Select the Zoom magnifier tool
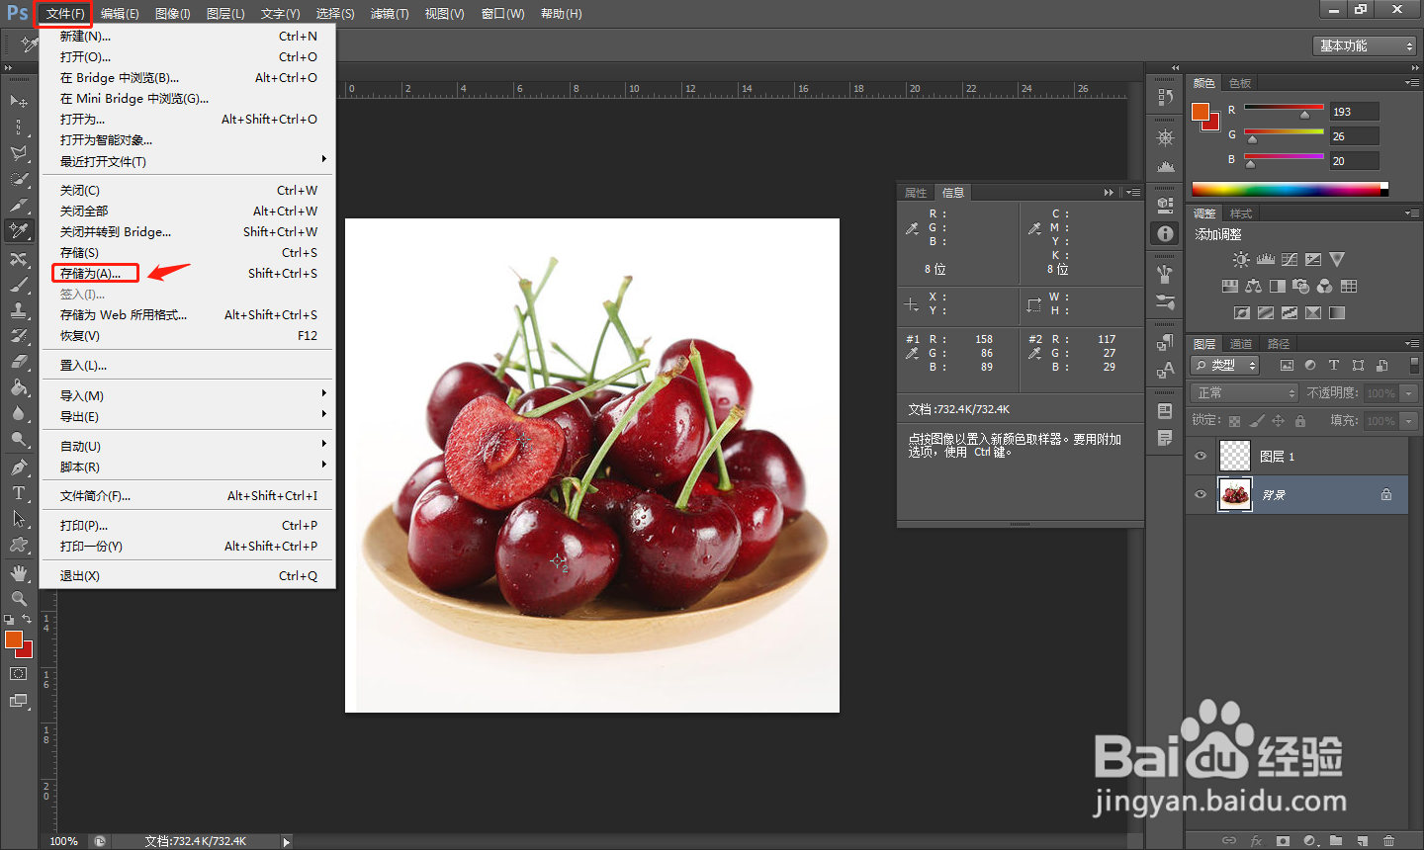The height and width of the screenshot is (850, 1424). coord(19,598)
